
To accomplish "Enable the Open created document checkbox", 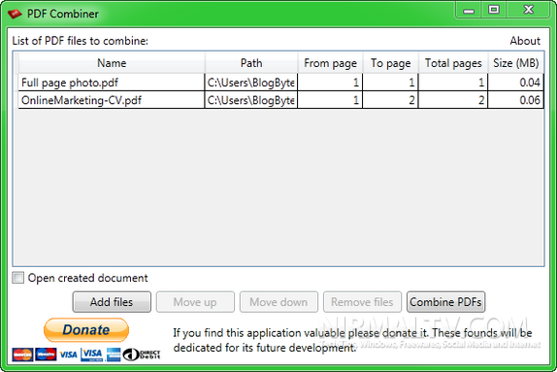I will [18, 278].
